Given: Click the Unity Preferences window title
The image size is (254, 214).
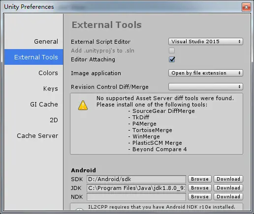Looking at the screenshot, I should click(x=29, y=7).
